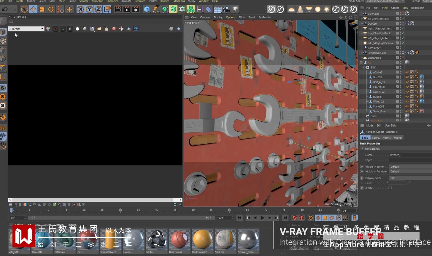Select the Metal material swatch
Viewport: 432px width, 256px height.
tap(156, 239)
